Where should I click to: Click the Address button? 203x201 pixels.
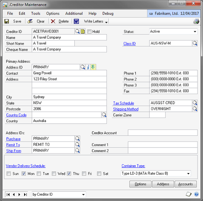163,184
